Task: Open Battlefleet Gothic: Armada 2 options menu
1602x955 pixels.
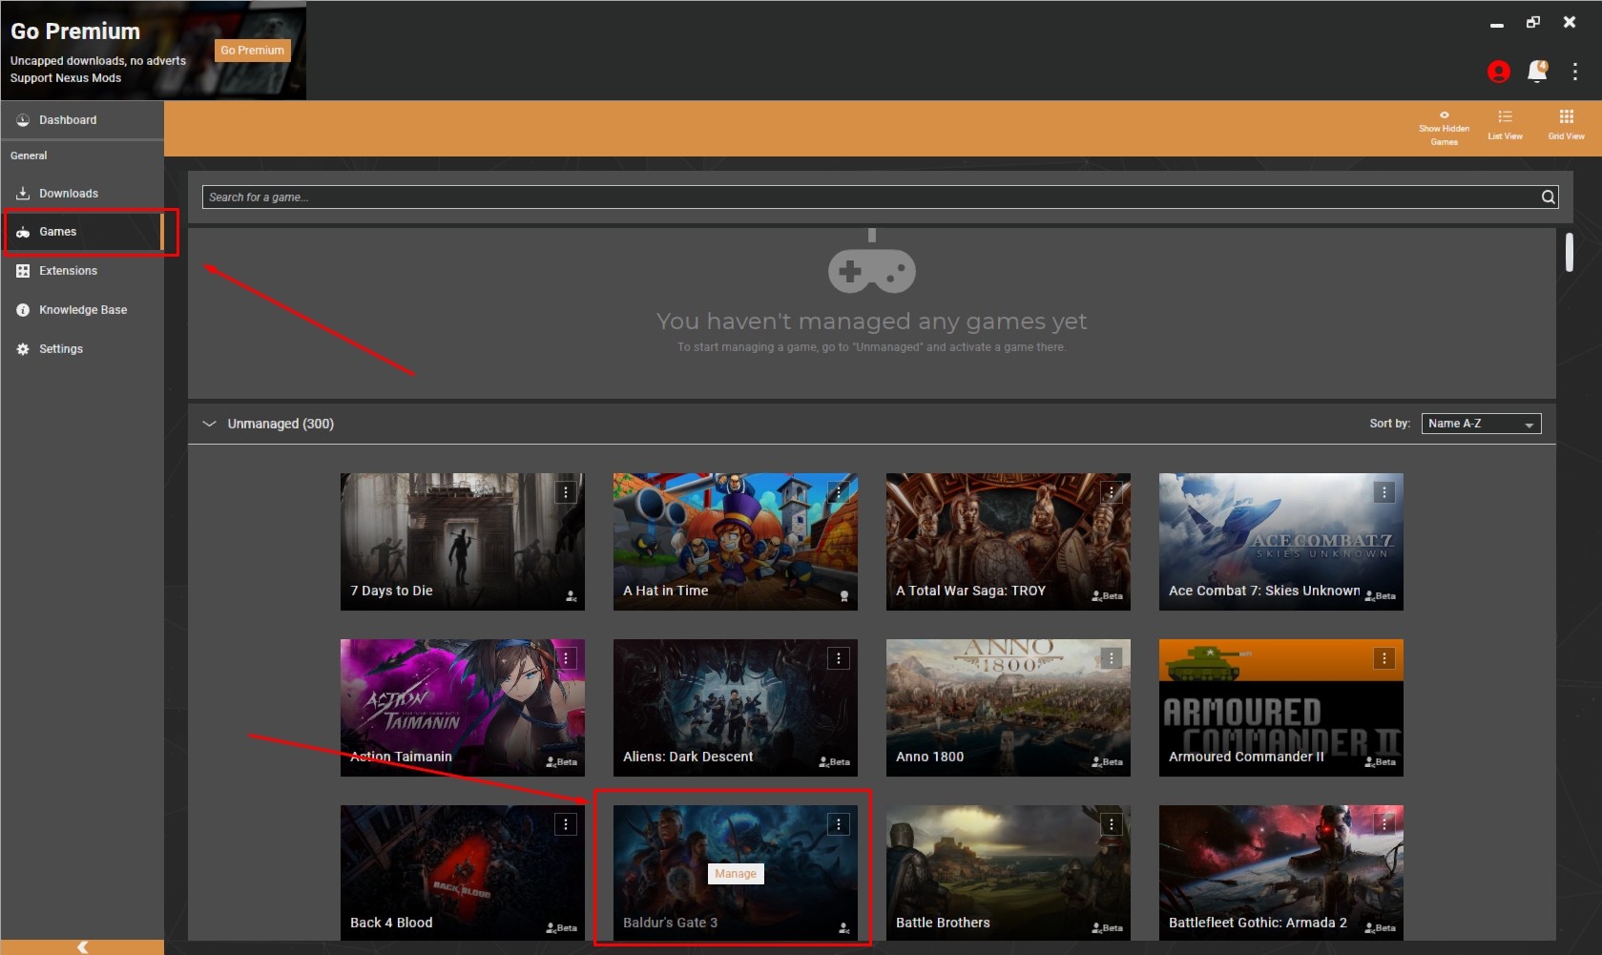Action: pyautogui.click(x=1384, y=824)
